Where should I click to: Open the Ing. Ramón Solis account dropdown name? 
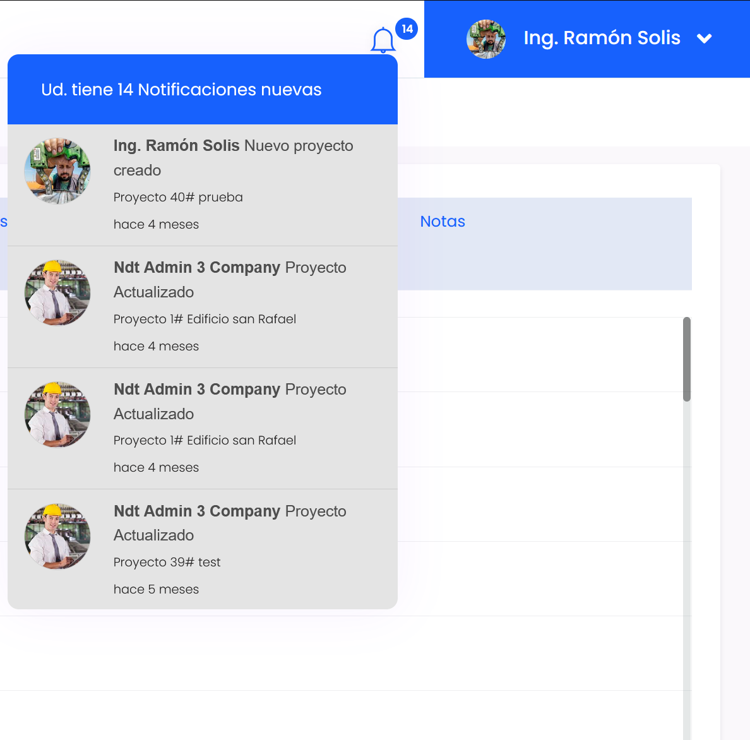coord(602,38)
